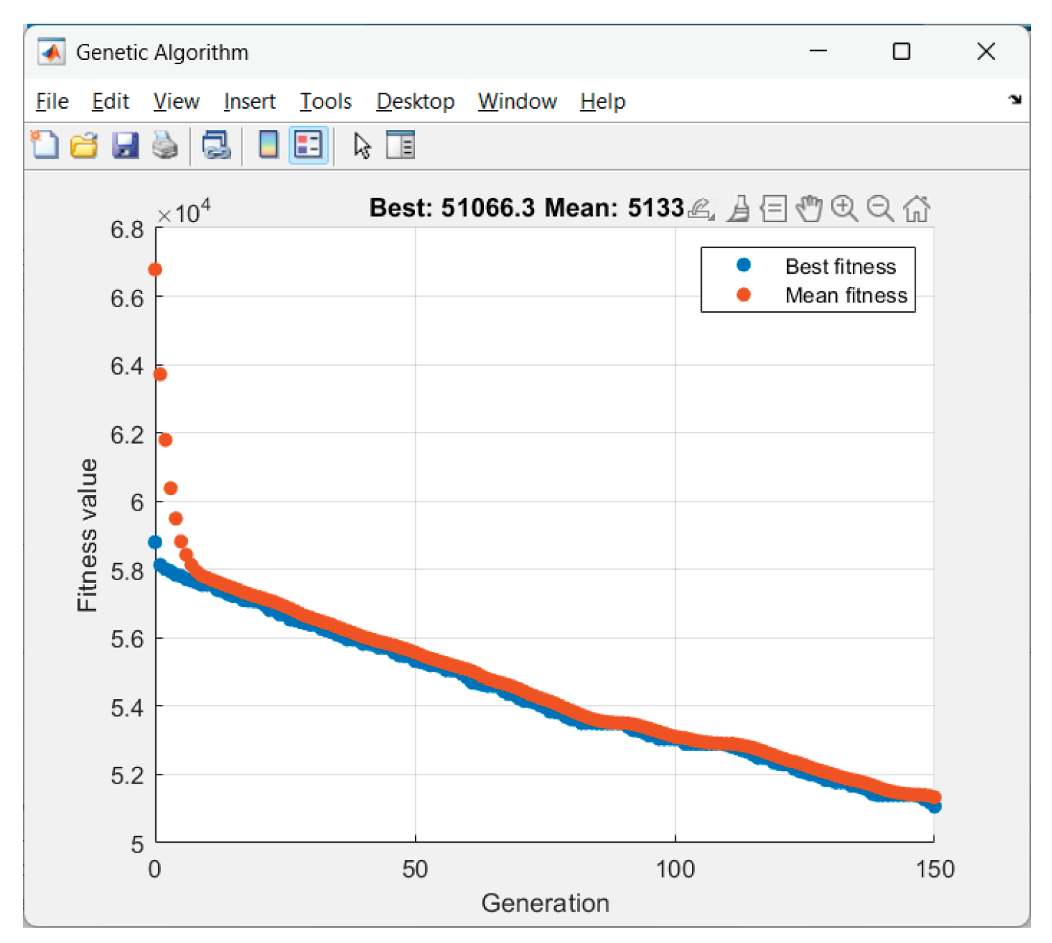Screen dimensions: 1052x943
Task: Click the Link Plot toolbar button
Action: 216,146
